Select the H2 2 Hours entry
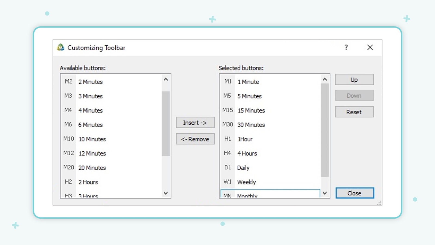The image size is (435, 245). tap(111, 182)
